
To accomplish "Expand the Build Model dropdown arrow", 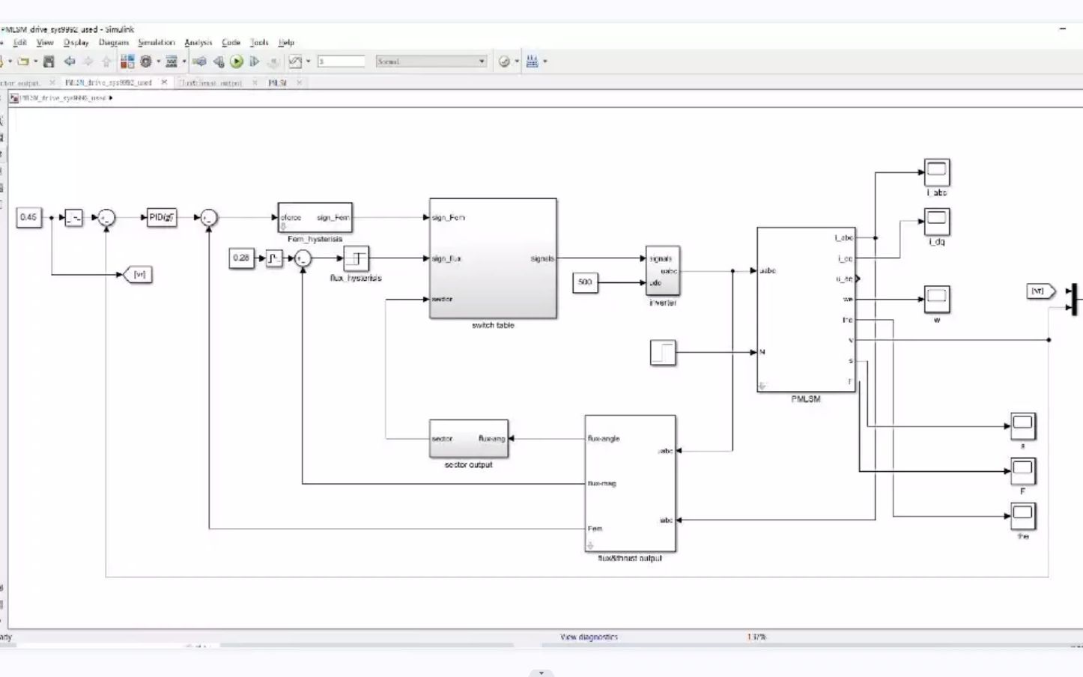I will pyautogui.click(x=544, y=61).
